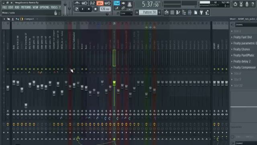Image resolution: width=257 pixels, height=145 pixels.
Task: Open the mixer output (none) dropdown at bottom
Action: coord(246,143)
